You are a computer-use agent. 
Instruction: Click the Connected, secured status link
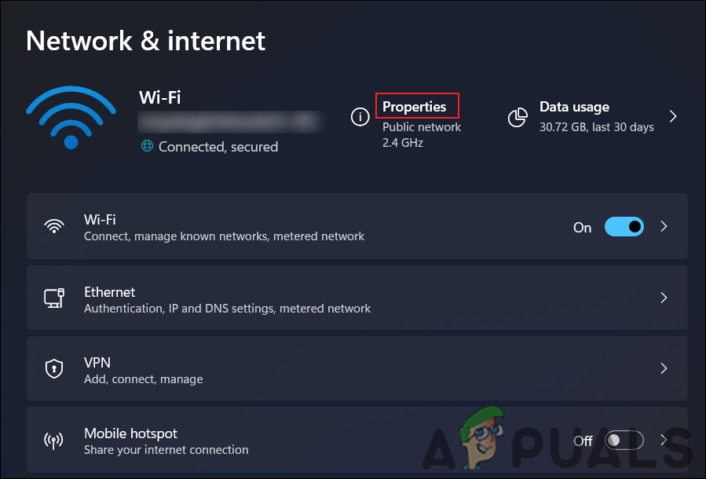tap(220, 146)
